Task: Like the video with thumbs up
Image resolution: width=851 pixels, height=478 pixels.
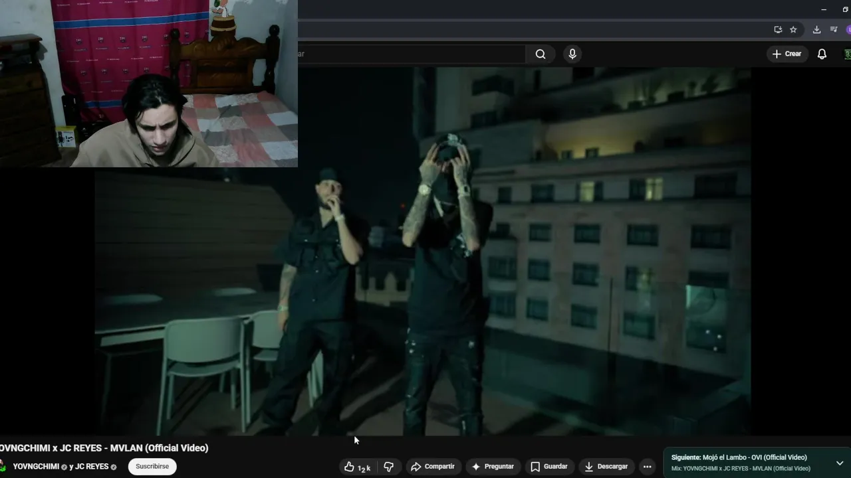Action: point(357,467)
